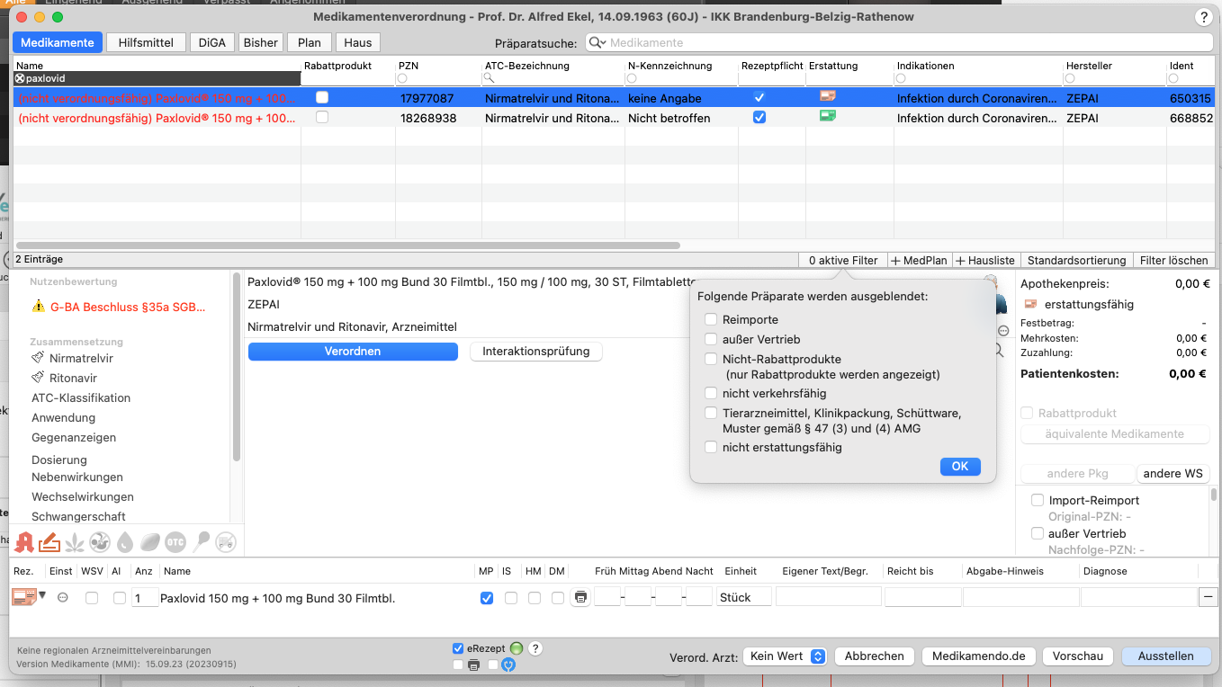Viewport: 1222px width, 687px height.
Task: Click the pill icon beside Nirmatrelvir
Action: click(38, 358)
